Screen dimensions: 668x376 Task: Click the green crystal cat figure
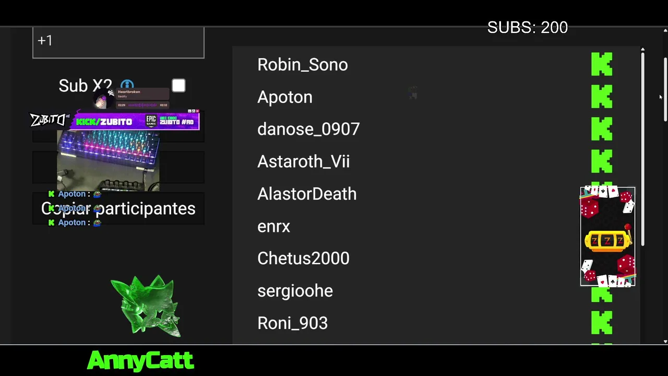[x=146, y=306]
